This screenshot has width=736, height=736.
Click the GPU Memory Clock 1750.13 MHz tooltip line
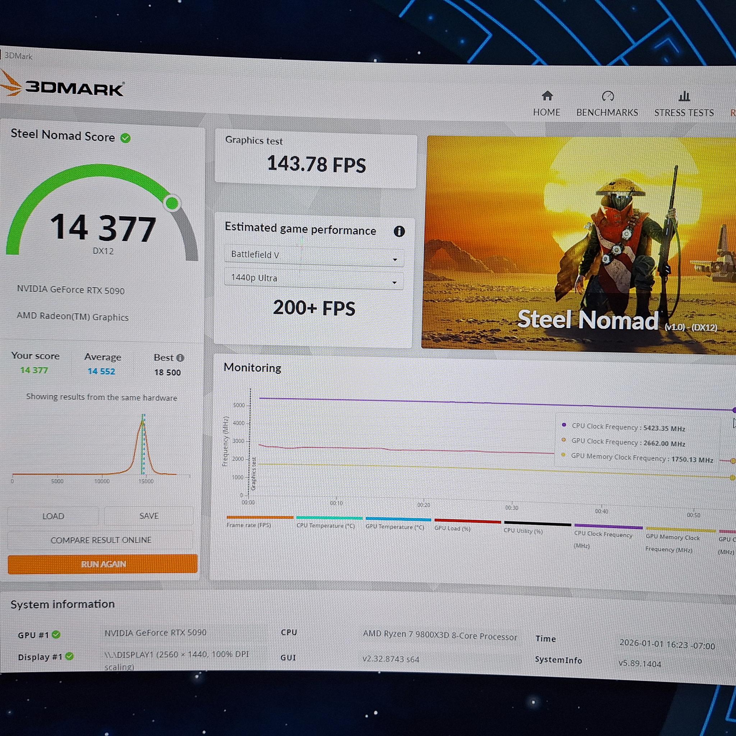point(638,457)
